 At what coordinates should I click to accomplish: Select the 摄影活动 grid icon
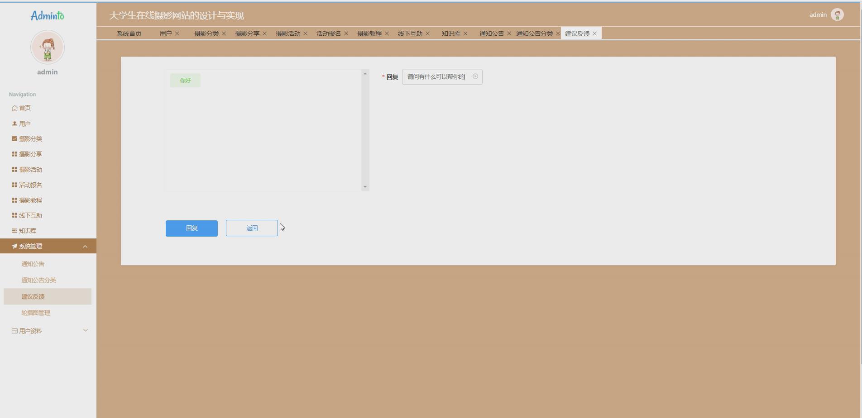click(14, 169)
